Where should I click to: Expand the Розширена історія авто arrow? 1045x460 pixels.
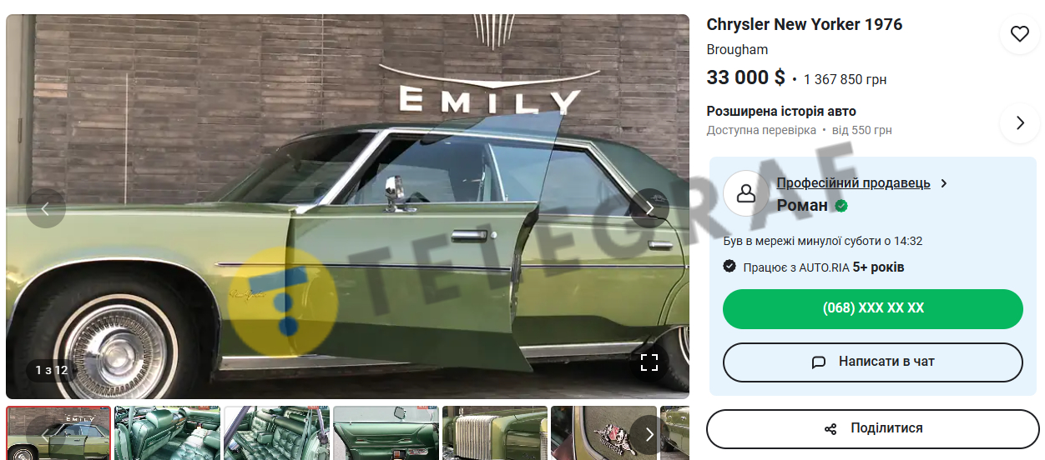tap(1019, 122)
